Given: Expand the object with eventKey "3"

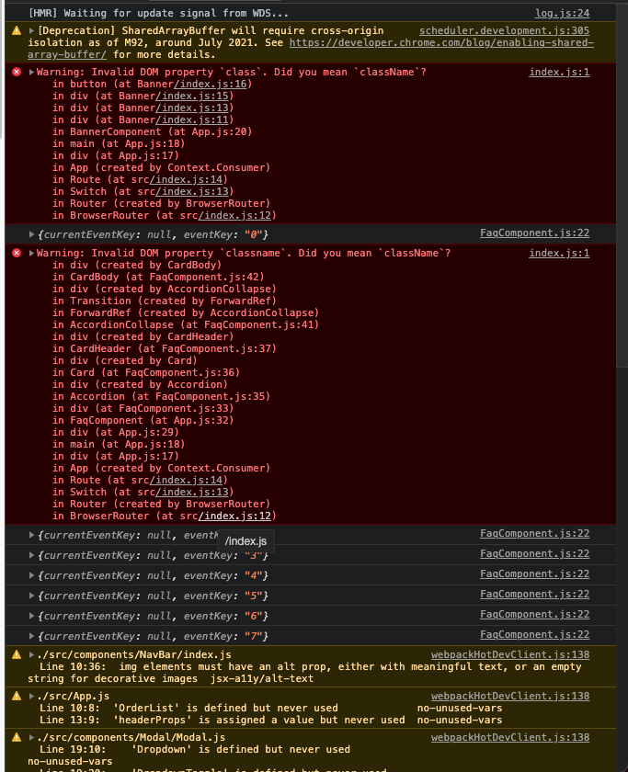Looking at the screenshot, I should click(31, 555).
